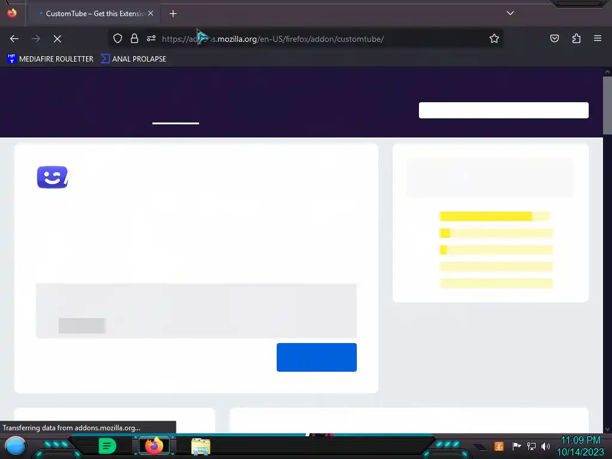This screenshot has height=459, width=612.
Task: Click the add-on search box in the header
Action: click(x=503, y=111)
